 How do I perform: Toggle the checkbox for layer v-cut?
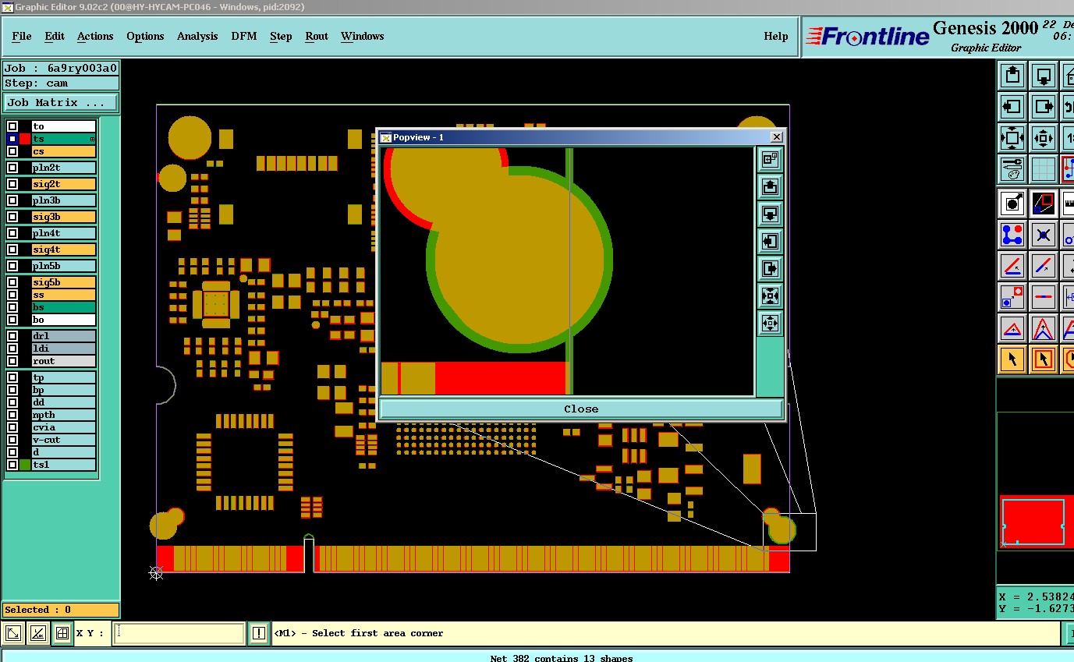pos(12,440)
